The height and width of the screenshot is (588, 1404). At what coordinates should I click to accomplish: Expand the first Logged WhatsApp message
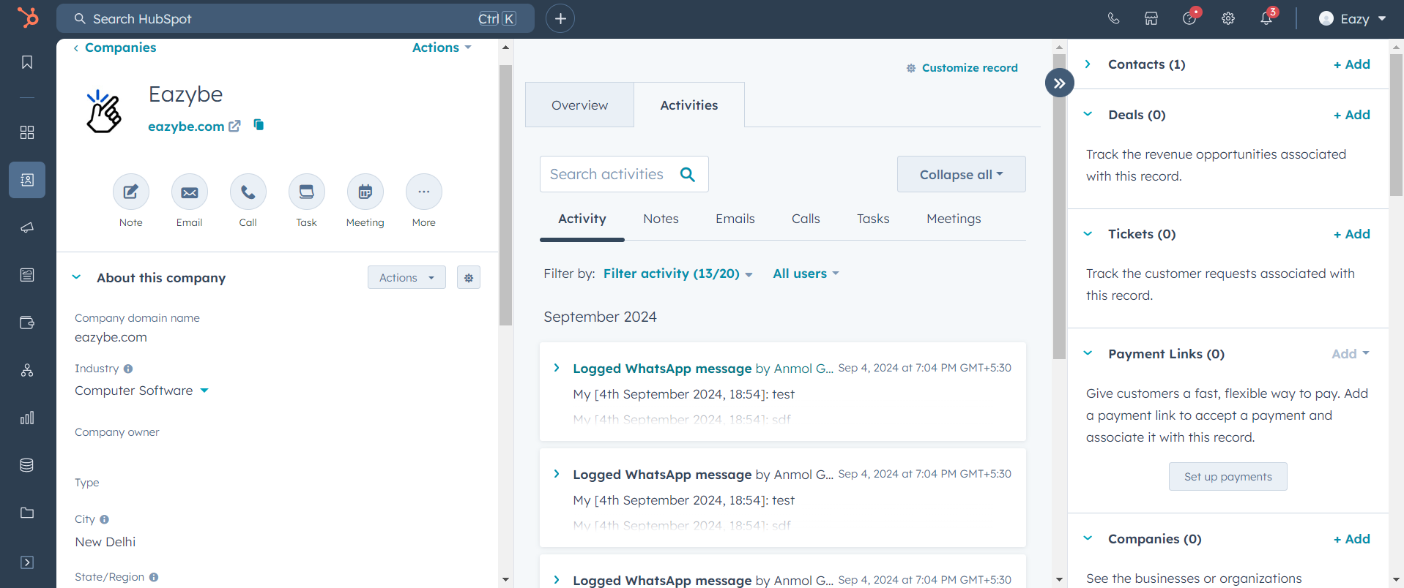click(x=557, y=368)
